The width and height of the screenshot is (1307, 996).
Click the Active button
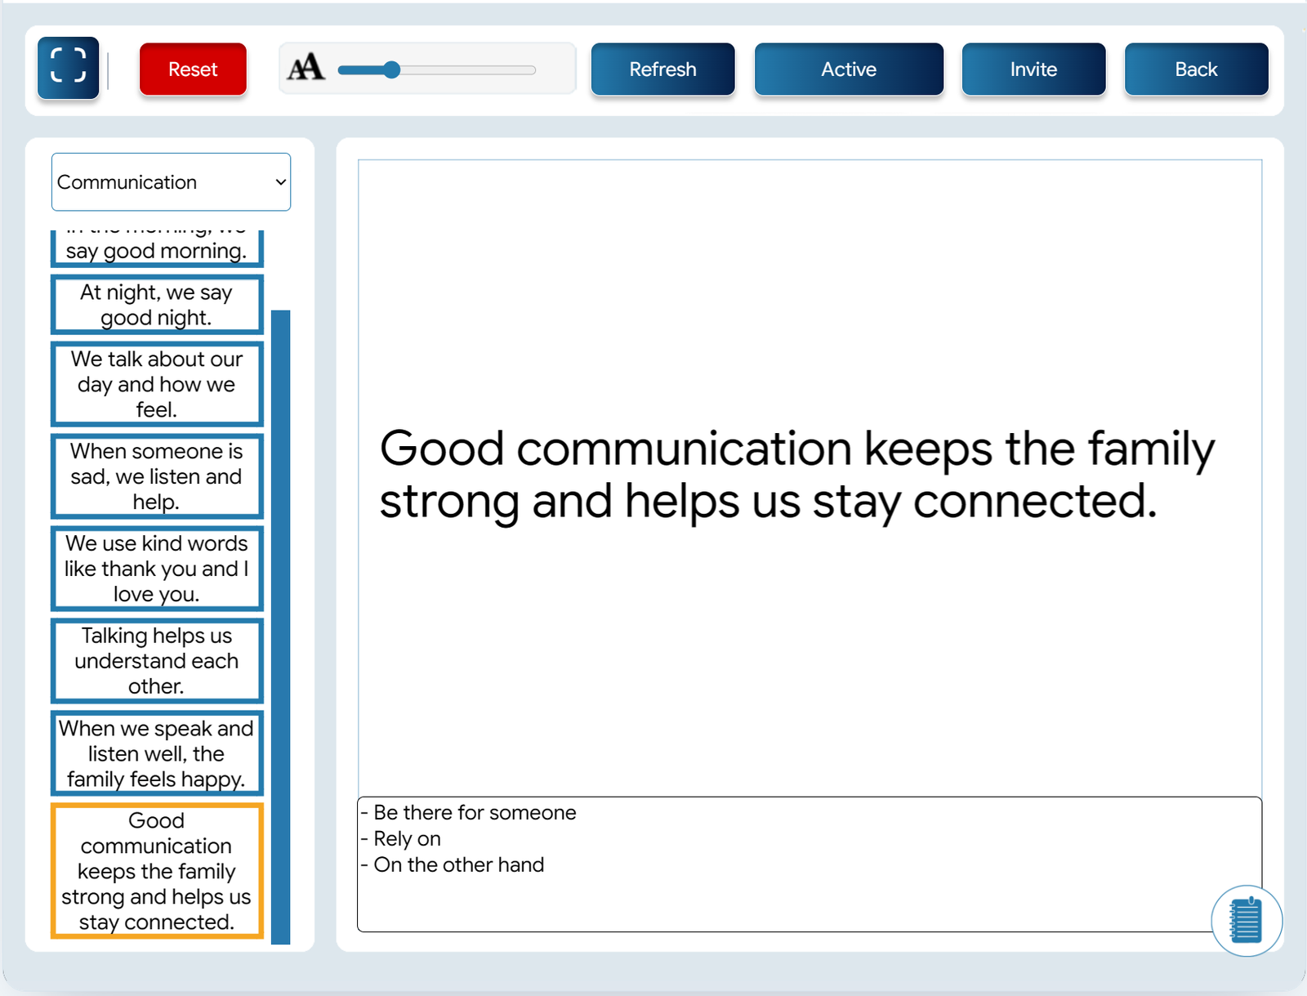tap(849, 69)
